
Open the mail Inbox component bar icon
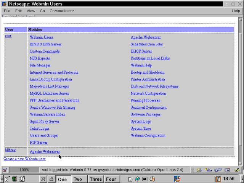point(208,170)
